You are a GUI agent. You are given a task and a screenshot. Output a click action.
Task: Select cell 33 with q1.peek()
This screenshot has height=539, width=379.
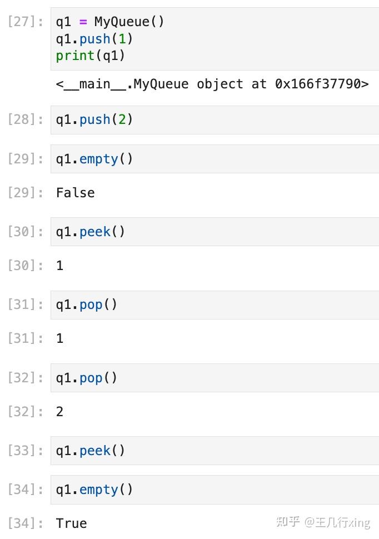(x=215, y=451)
